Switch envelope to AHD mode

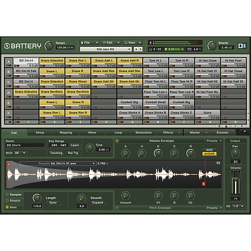[210, 150]
